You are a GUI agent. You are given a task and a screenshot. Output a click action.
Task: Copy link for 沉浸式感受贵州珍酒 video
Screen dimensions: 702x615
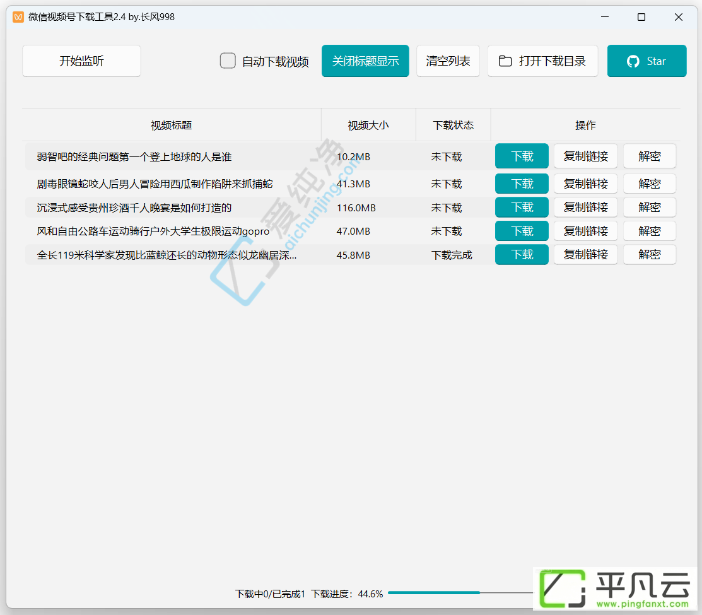pos(585,208)
